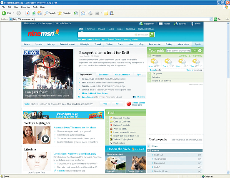Click Go button in Your guide
This screenshot has height=178, width=230.
pos(194,50)
